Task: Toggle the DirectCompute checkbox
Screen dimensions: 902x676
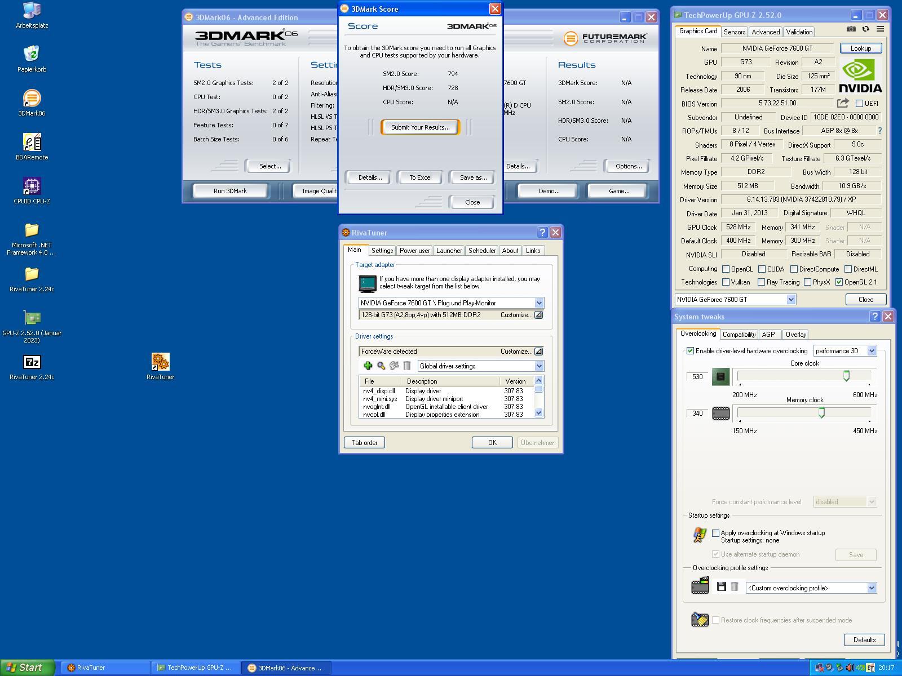Action: [x=794, y=269]
